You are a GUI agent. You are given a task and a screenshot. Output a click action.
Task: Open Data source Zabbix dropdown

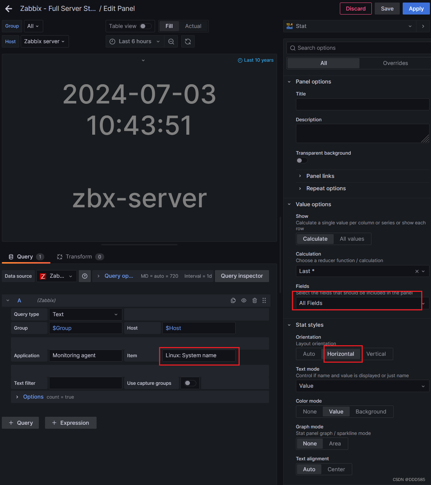pos(56,276)
